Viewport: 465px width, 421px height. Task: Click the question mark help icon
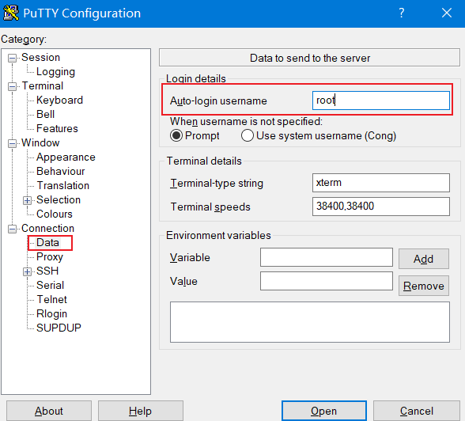tap(401, 13)
